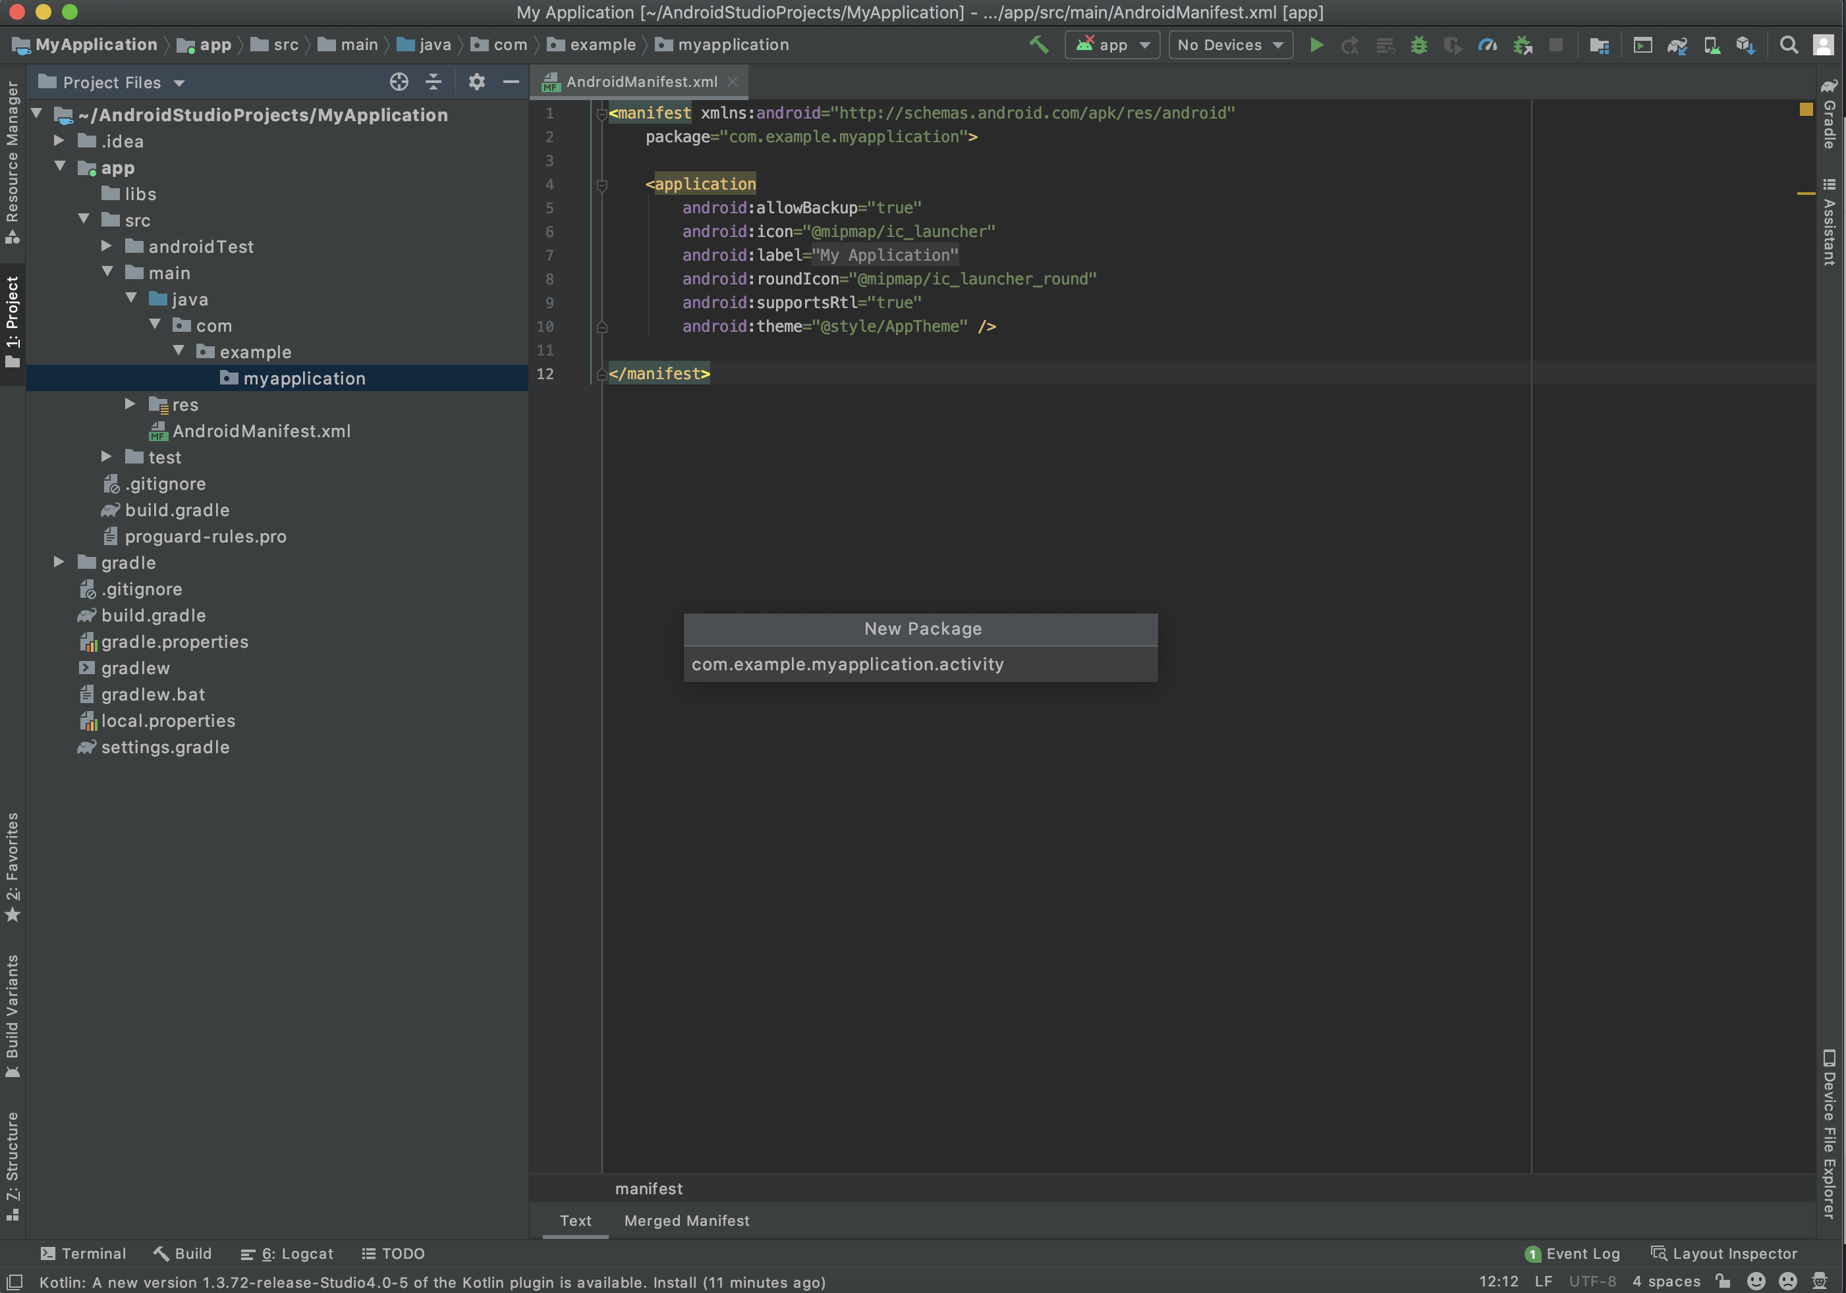Open AVD Manager phone icon
Viewport: 1846px width, 1293px height.
coord(1712,45)
